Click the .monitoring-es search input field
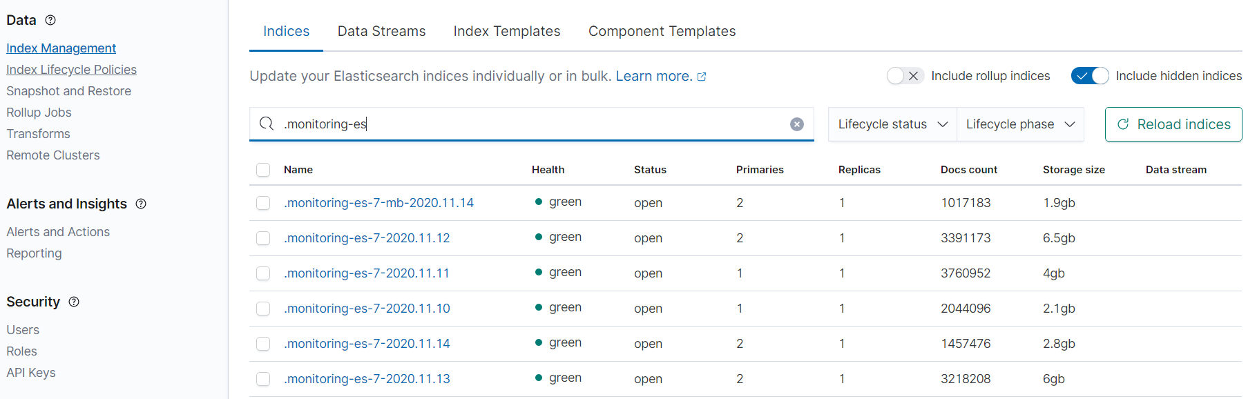This screenshot has width=1257, height=399. coord(532,124)
